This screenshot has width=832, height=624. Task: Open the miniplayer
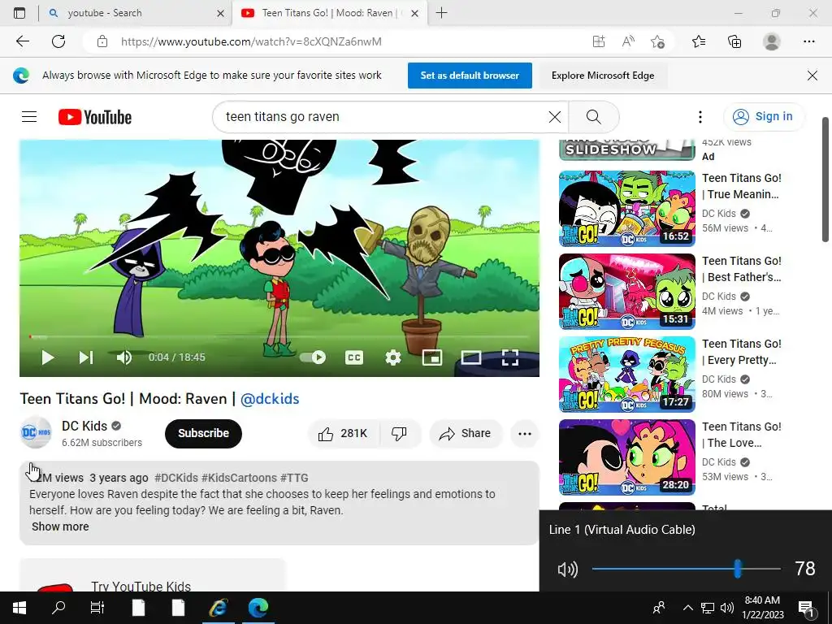(432, 357)
